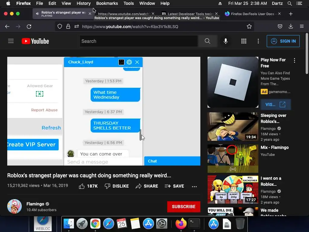Mute the playing tab via speaker icon
The image size is (309, 232).
click(x=37, y=14)
